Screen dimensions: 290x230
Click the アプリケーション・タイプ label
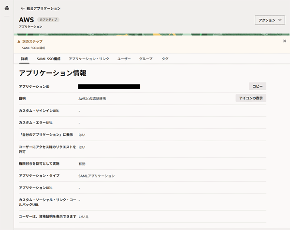[39, 176]
